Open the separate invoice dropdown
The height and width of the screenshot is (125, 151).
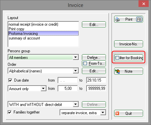pyautogui.click(x=103, y=113)
